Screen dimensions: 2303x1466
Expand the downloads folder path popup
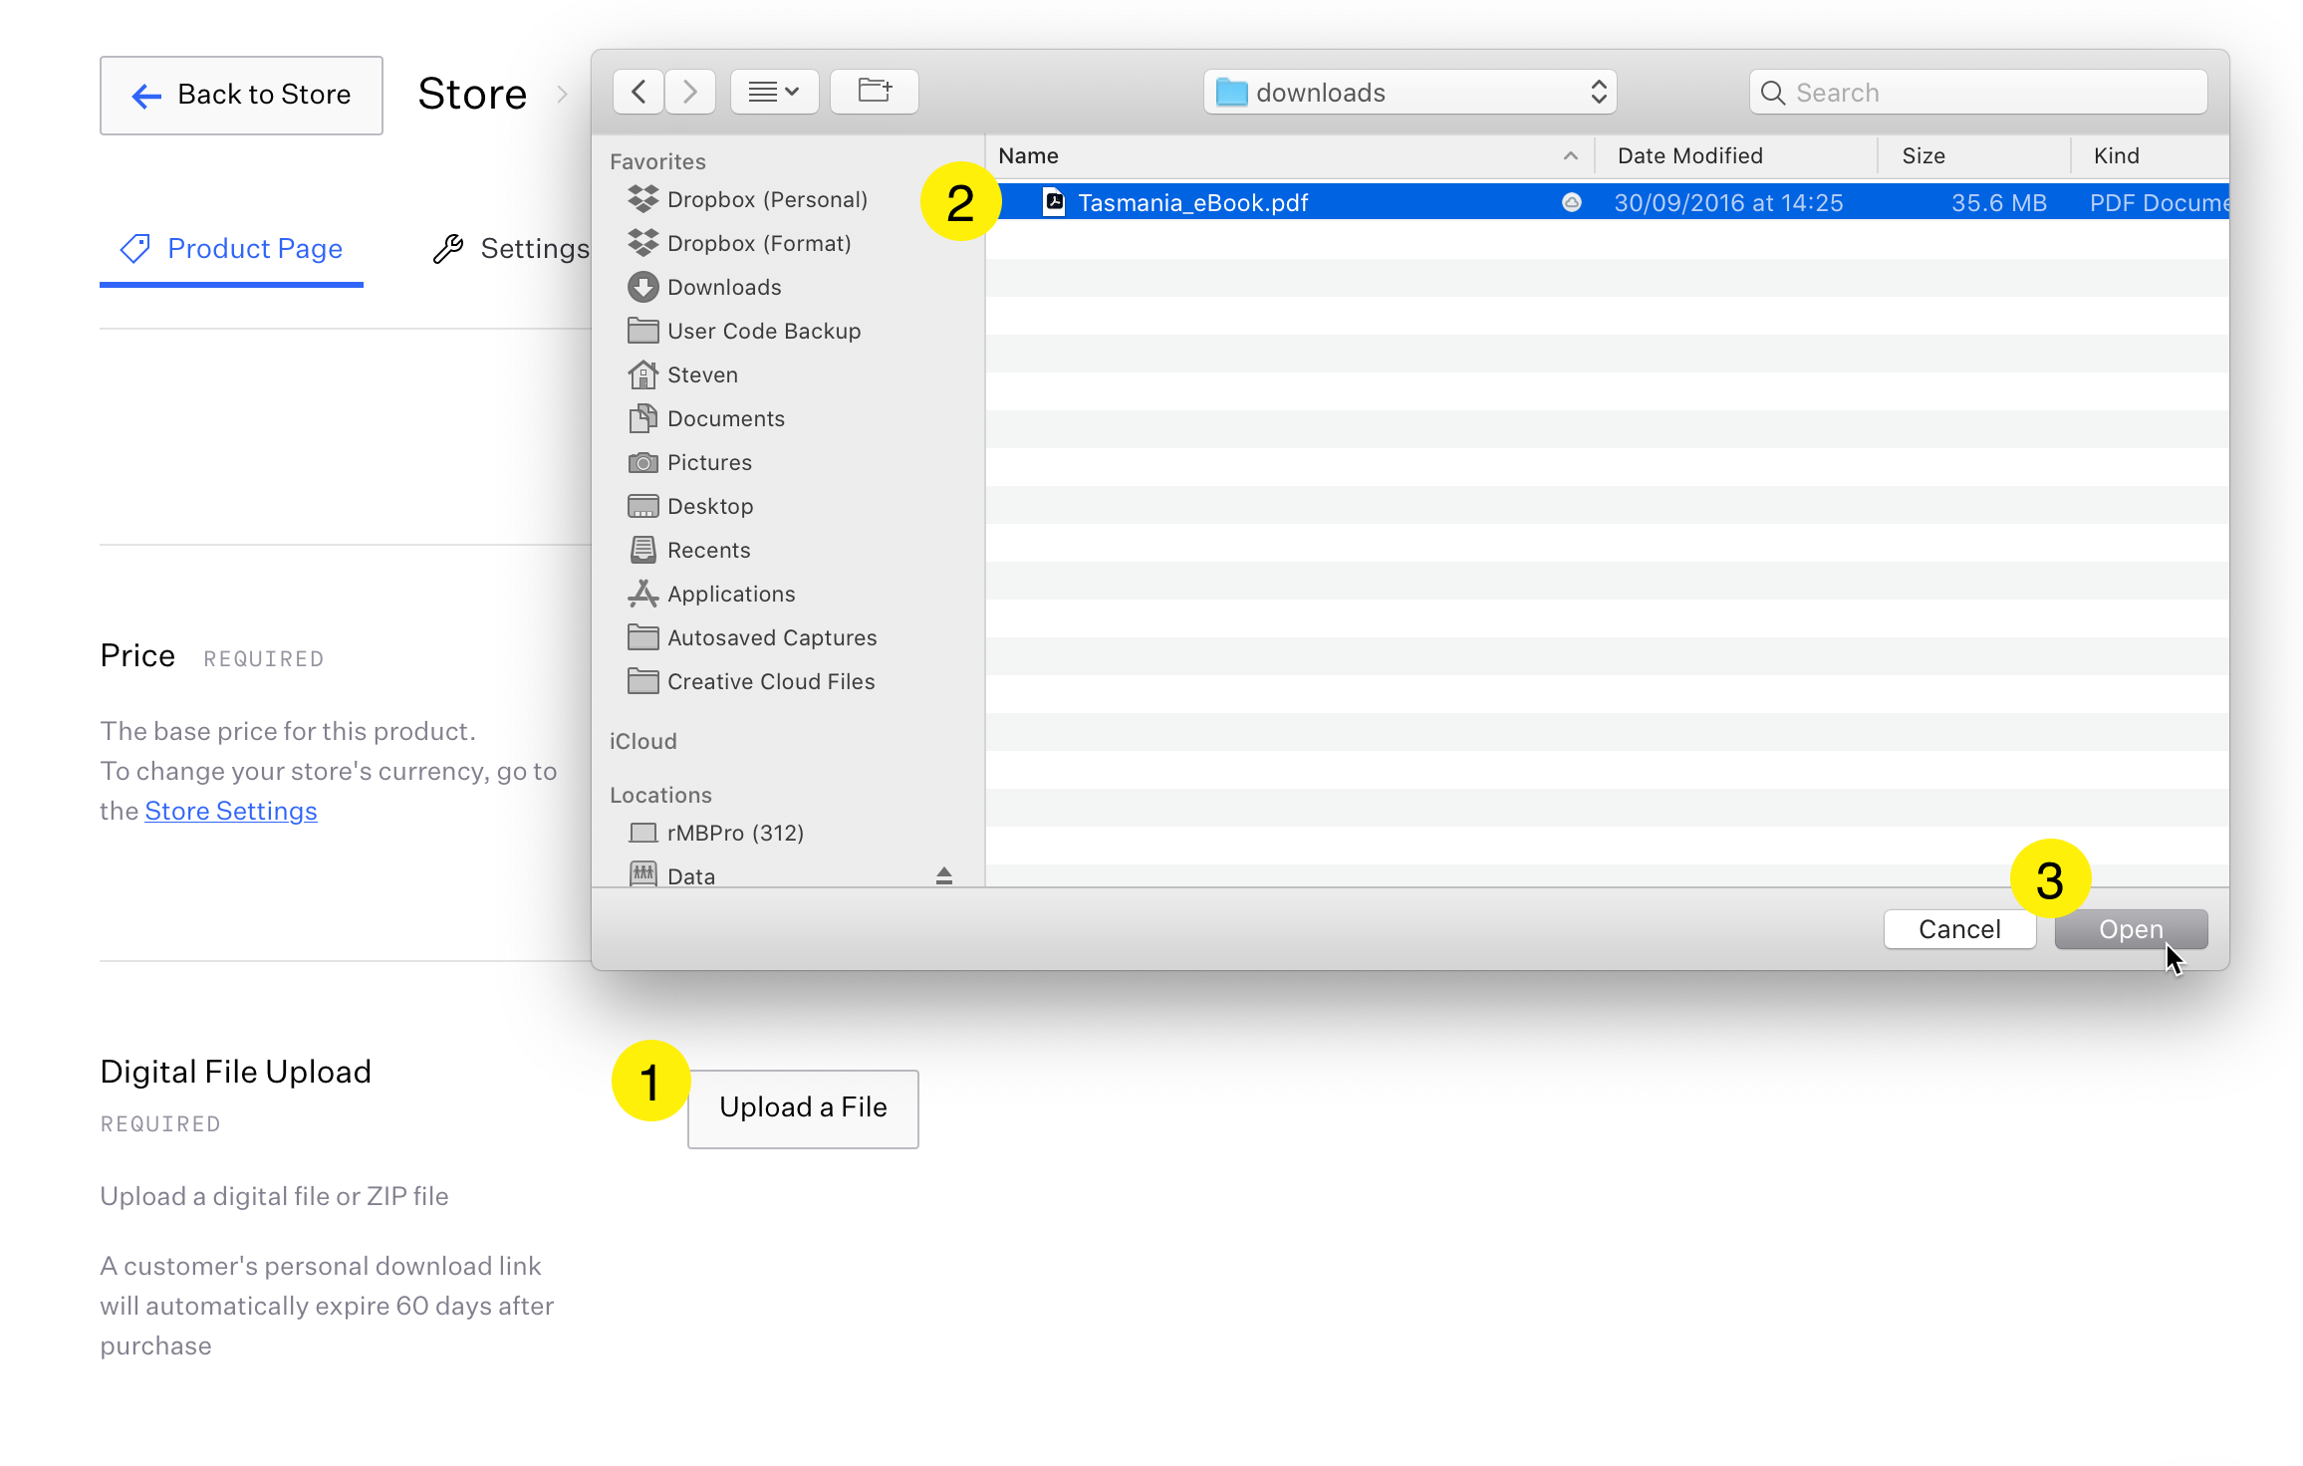tap(1408, 93)
